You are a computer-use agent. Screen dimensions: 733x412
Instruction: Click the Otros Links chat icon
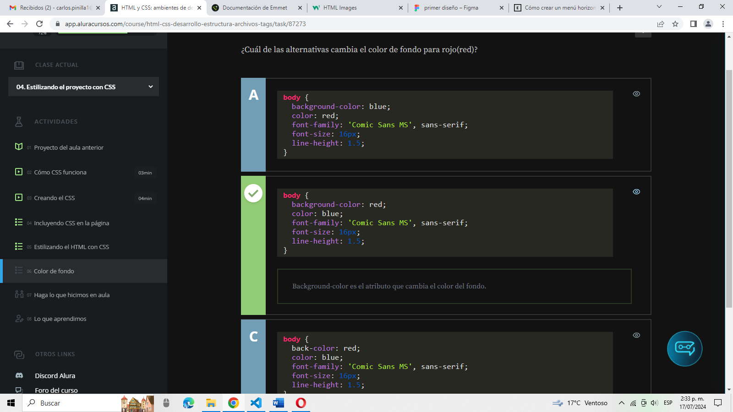(19, 354)
